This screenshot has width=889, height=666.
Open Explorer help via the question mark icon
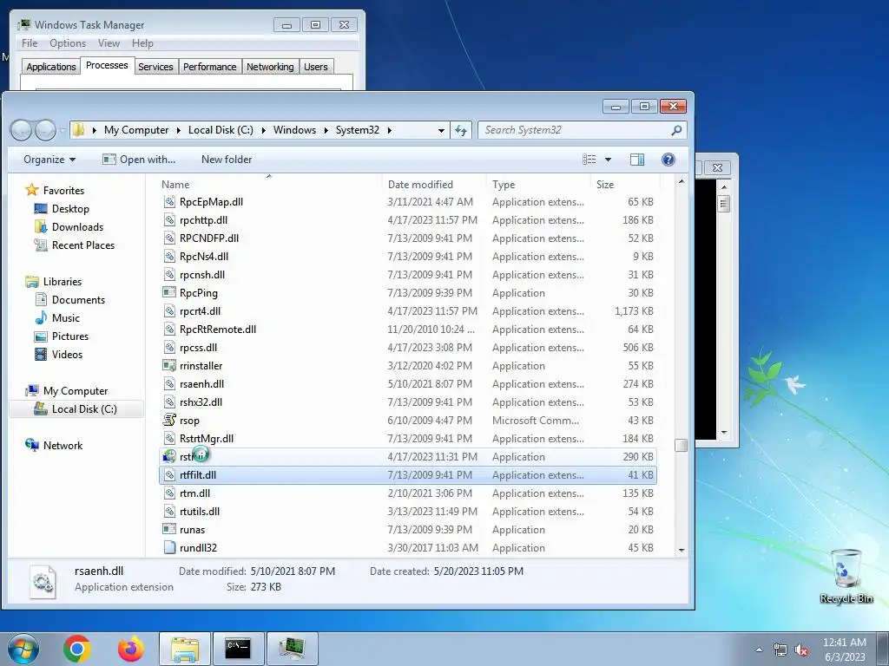click(668, 160)
